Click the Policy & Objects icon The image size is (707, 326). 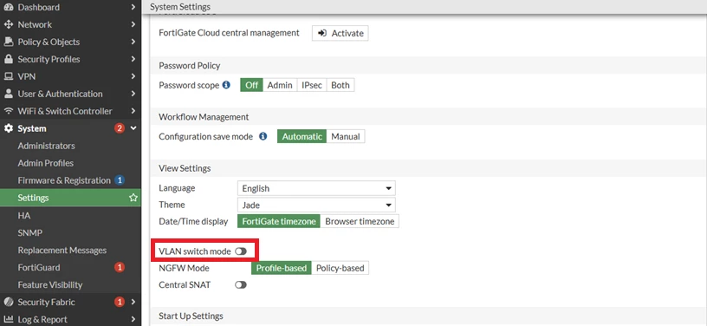point(8,42)
